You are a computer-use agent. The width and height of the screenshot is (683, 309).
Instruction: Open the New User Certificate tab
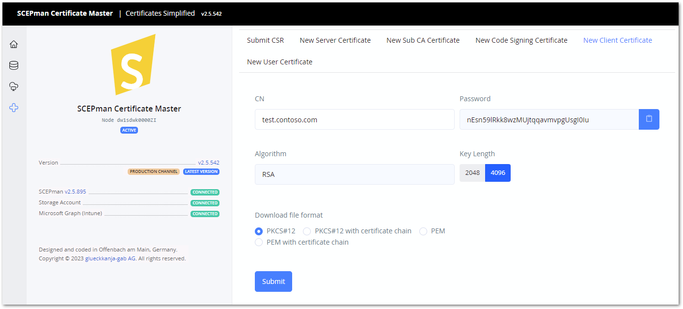pos(279,62)
